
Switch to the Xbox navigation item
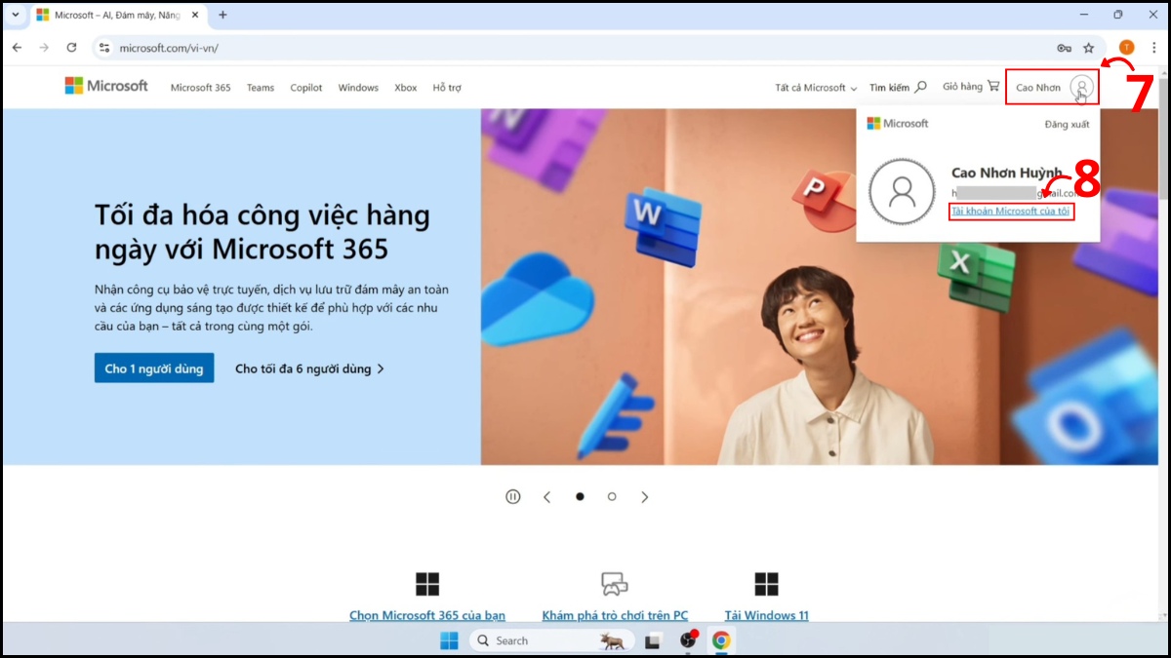click(x=405, y=87)
